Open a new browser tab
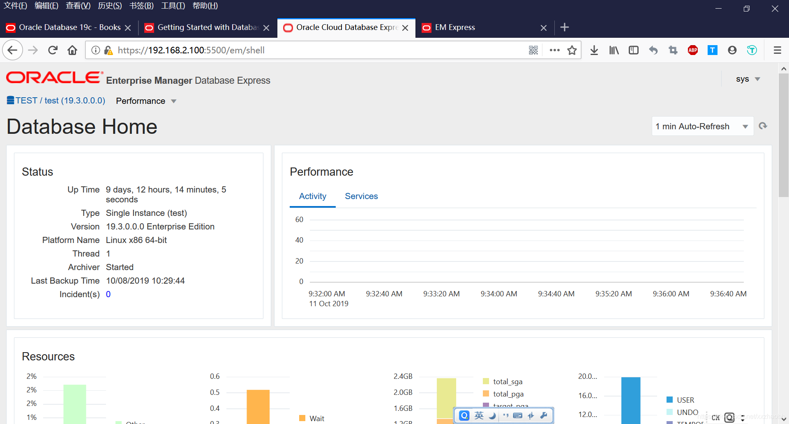Screen dimensions: 789x424 [565, 27]
